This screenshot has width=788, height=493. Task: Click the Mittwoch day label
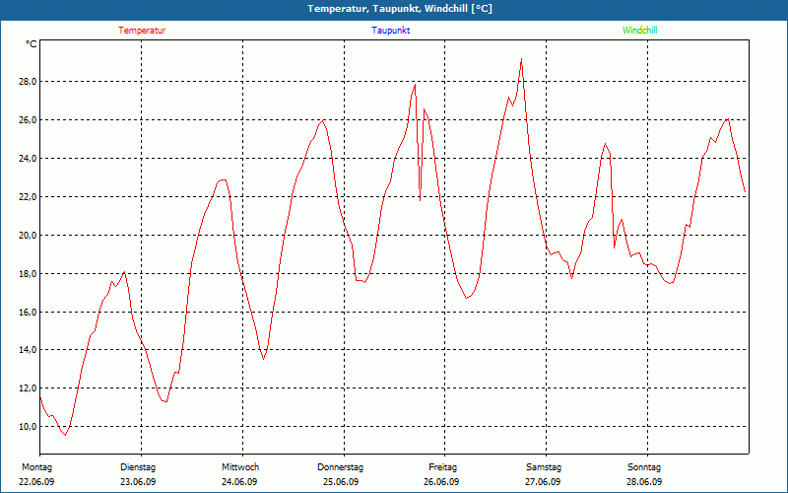pos(240,467)
